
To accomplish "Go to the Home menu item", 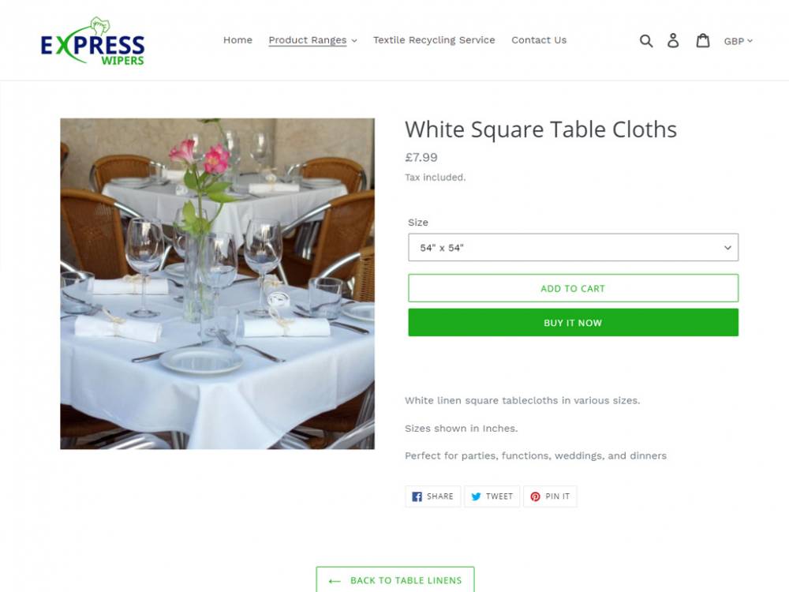I will [x=238, y=39].
